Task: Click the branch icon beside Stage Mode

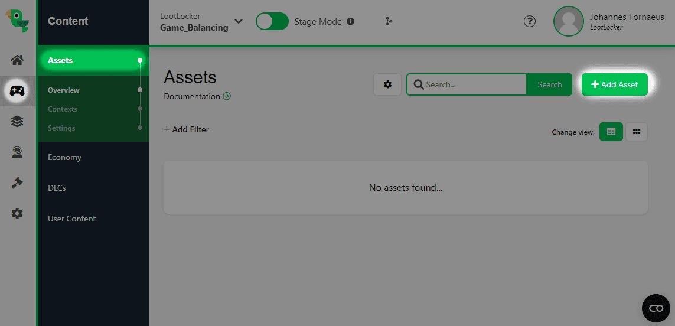Action: [x=389, y=21]
